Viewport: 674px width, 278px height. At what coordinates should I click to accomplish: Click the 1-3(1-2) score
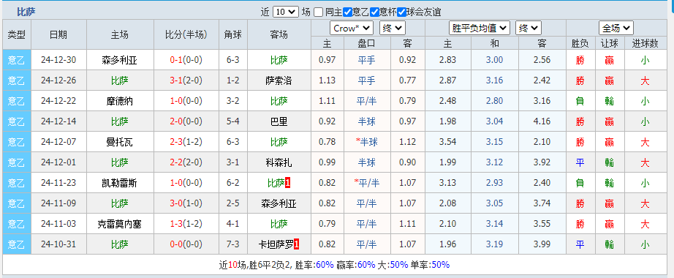click(186, 224)
